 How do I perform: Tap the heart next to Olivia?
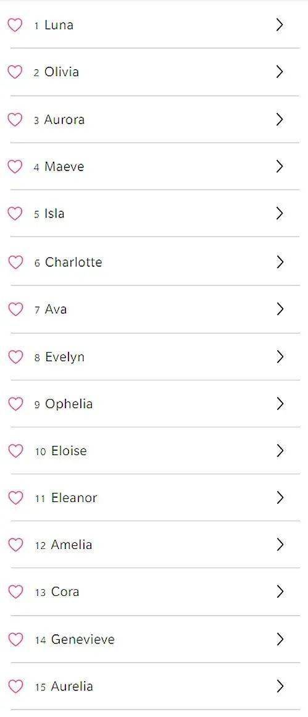(x=15, y=72)
